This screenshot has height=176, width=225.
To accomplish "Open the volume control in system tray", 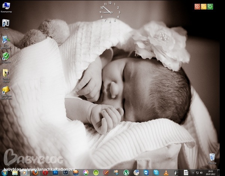I will tap(201, 172).
